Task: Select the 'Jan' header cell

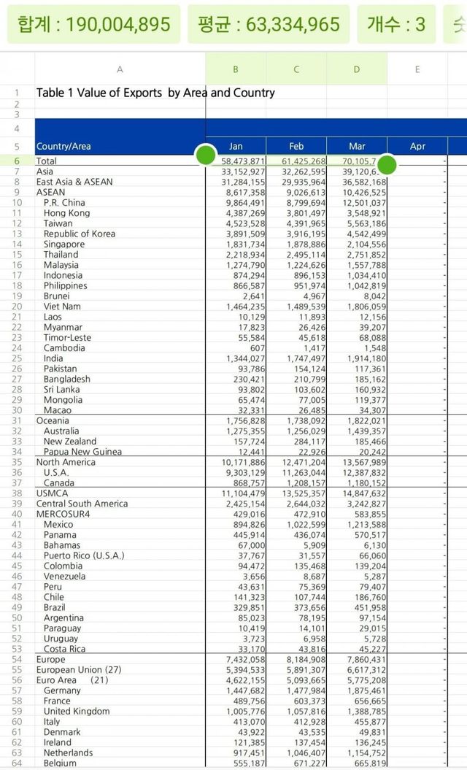Action: pos(236,147)
